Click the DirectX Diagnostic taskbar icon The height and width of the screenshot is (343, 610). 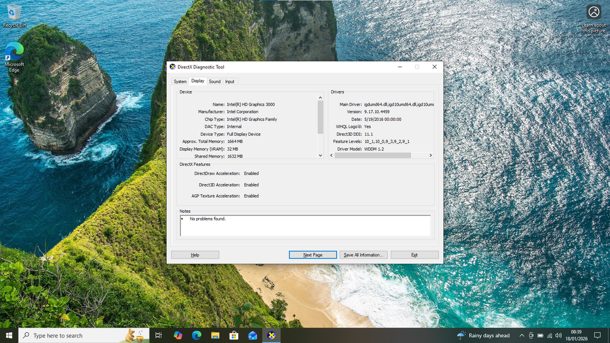pyautogui.click(x=272, y=335)
